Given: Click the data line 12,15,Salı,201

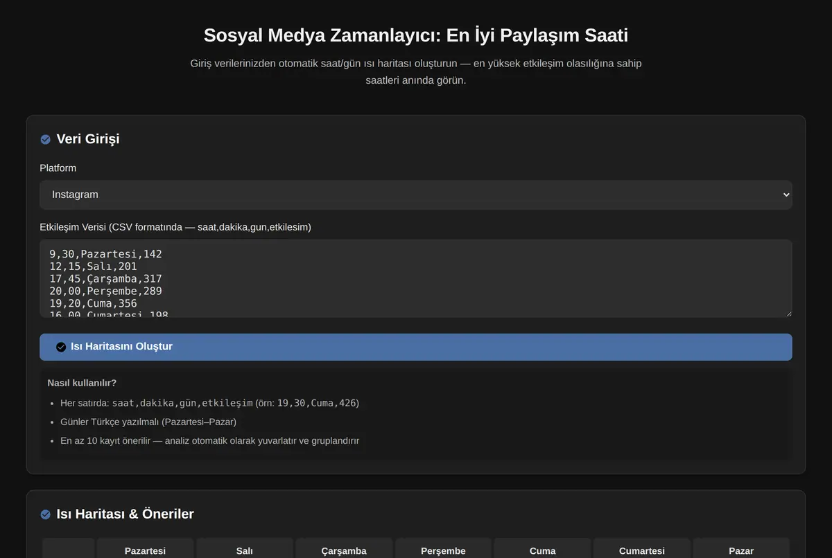Looking at the screenshot, I should [x=93, y=267].
